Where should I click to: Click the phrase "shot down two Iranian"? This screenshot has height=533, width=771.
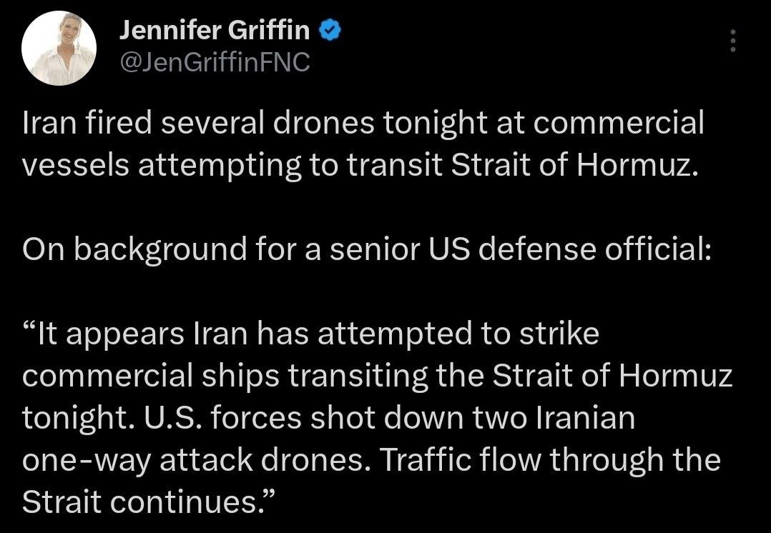coord(473,419)
